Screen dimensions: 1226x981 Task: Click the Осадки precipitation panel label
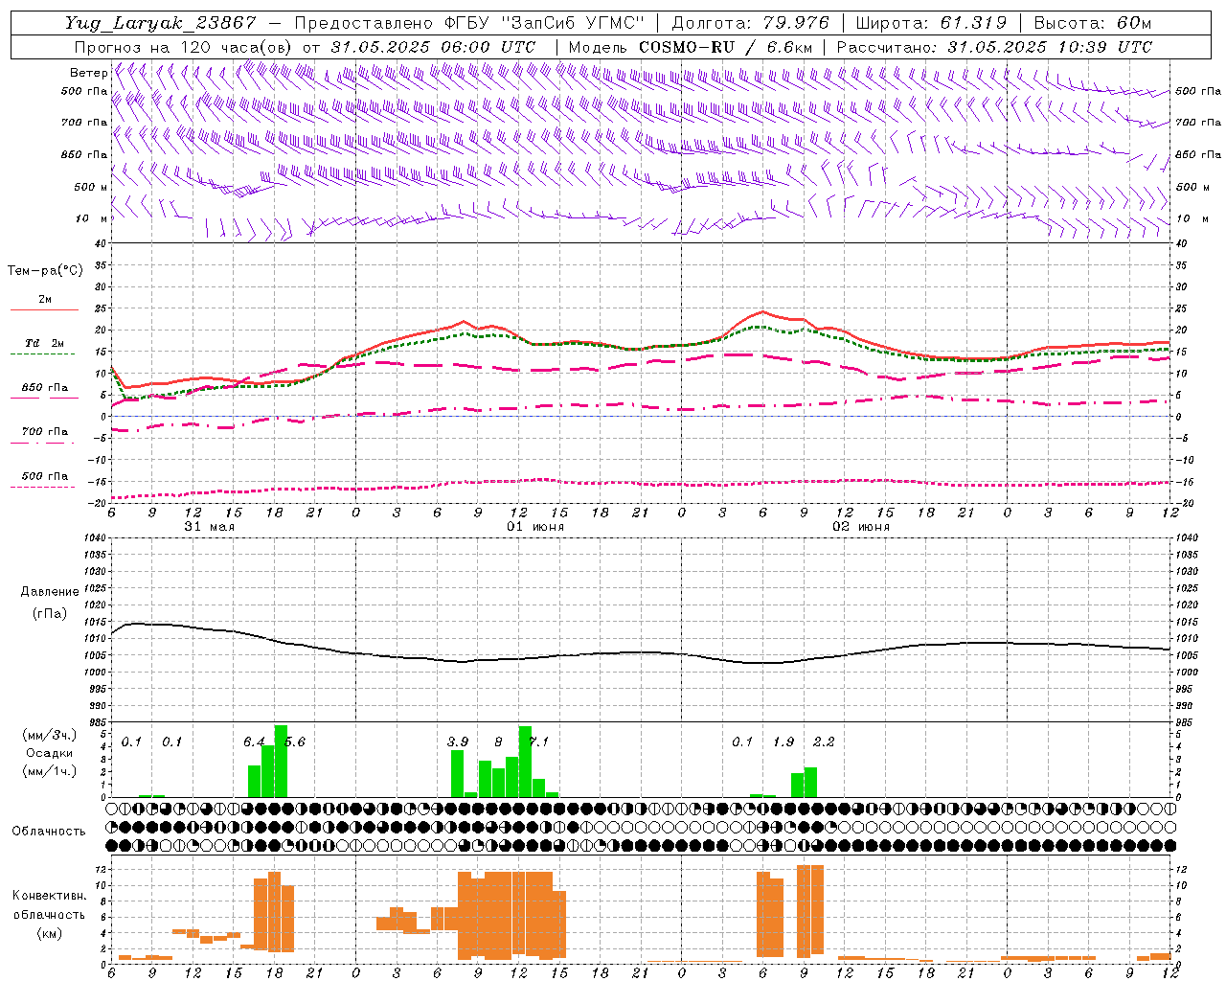pyautogui.click(x=50, y=753)
